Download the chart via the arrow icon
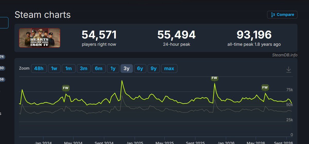 pyautogui.click(x=288, y=69)
